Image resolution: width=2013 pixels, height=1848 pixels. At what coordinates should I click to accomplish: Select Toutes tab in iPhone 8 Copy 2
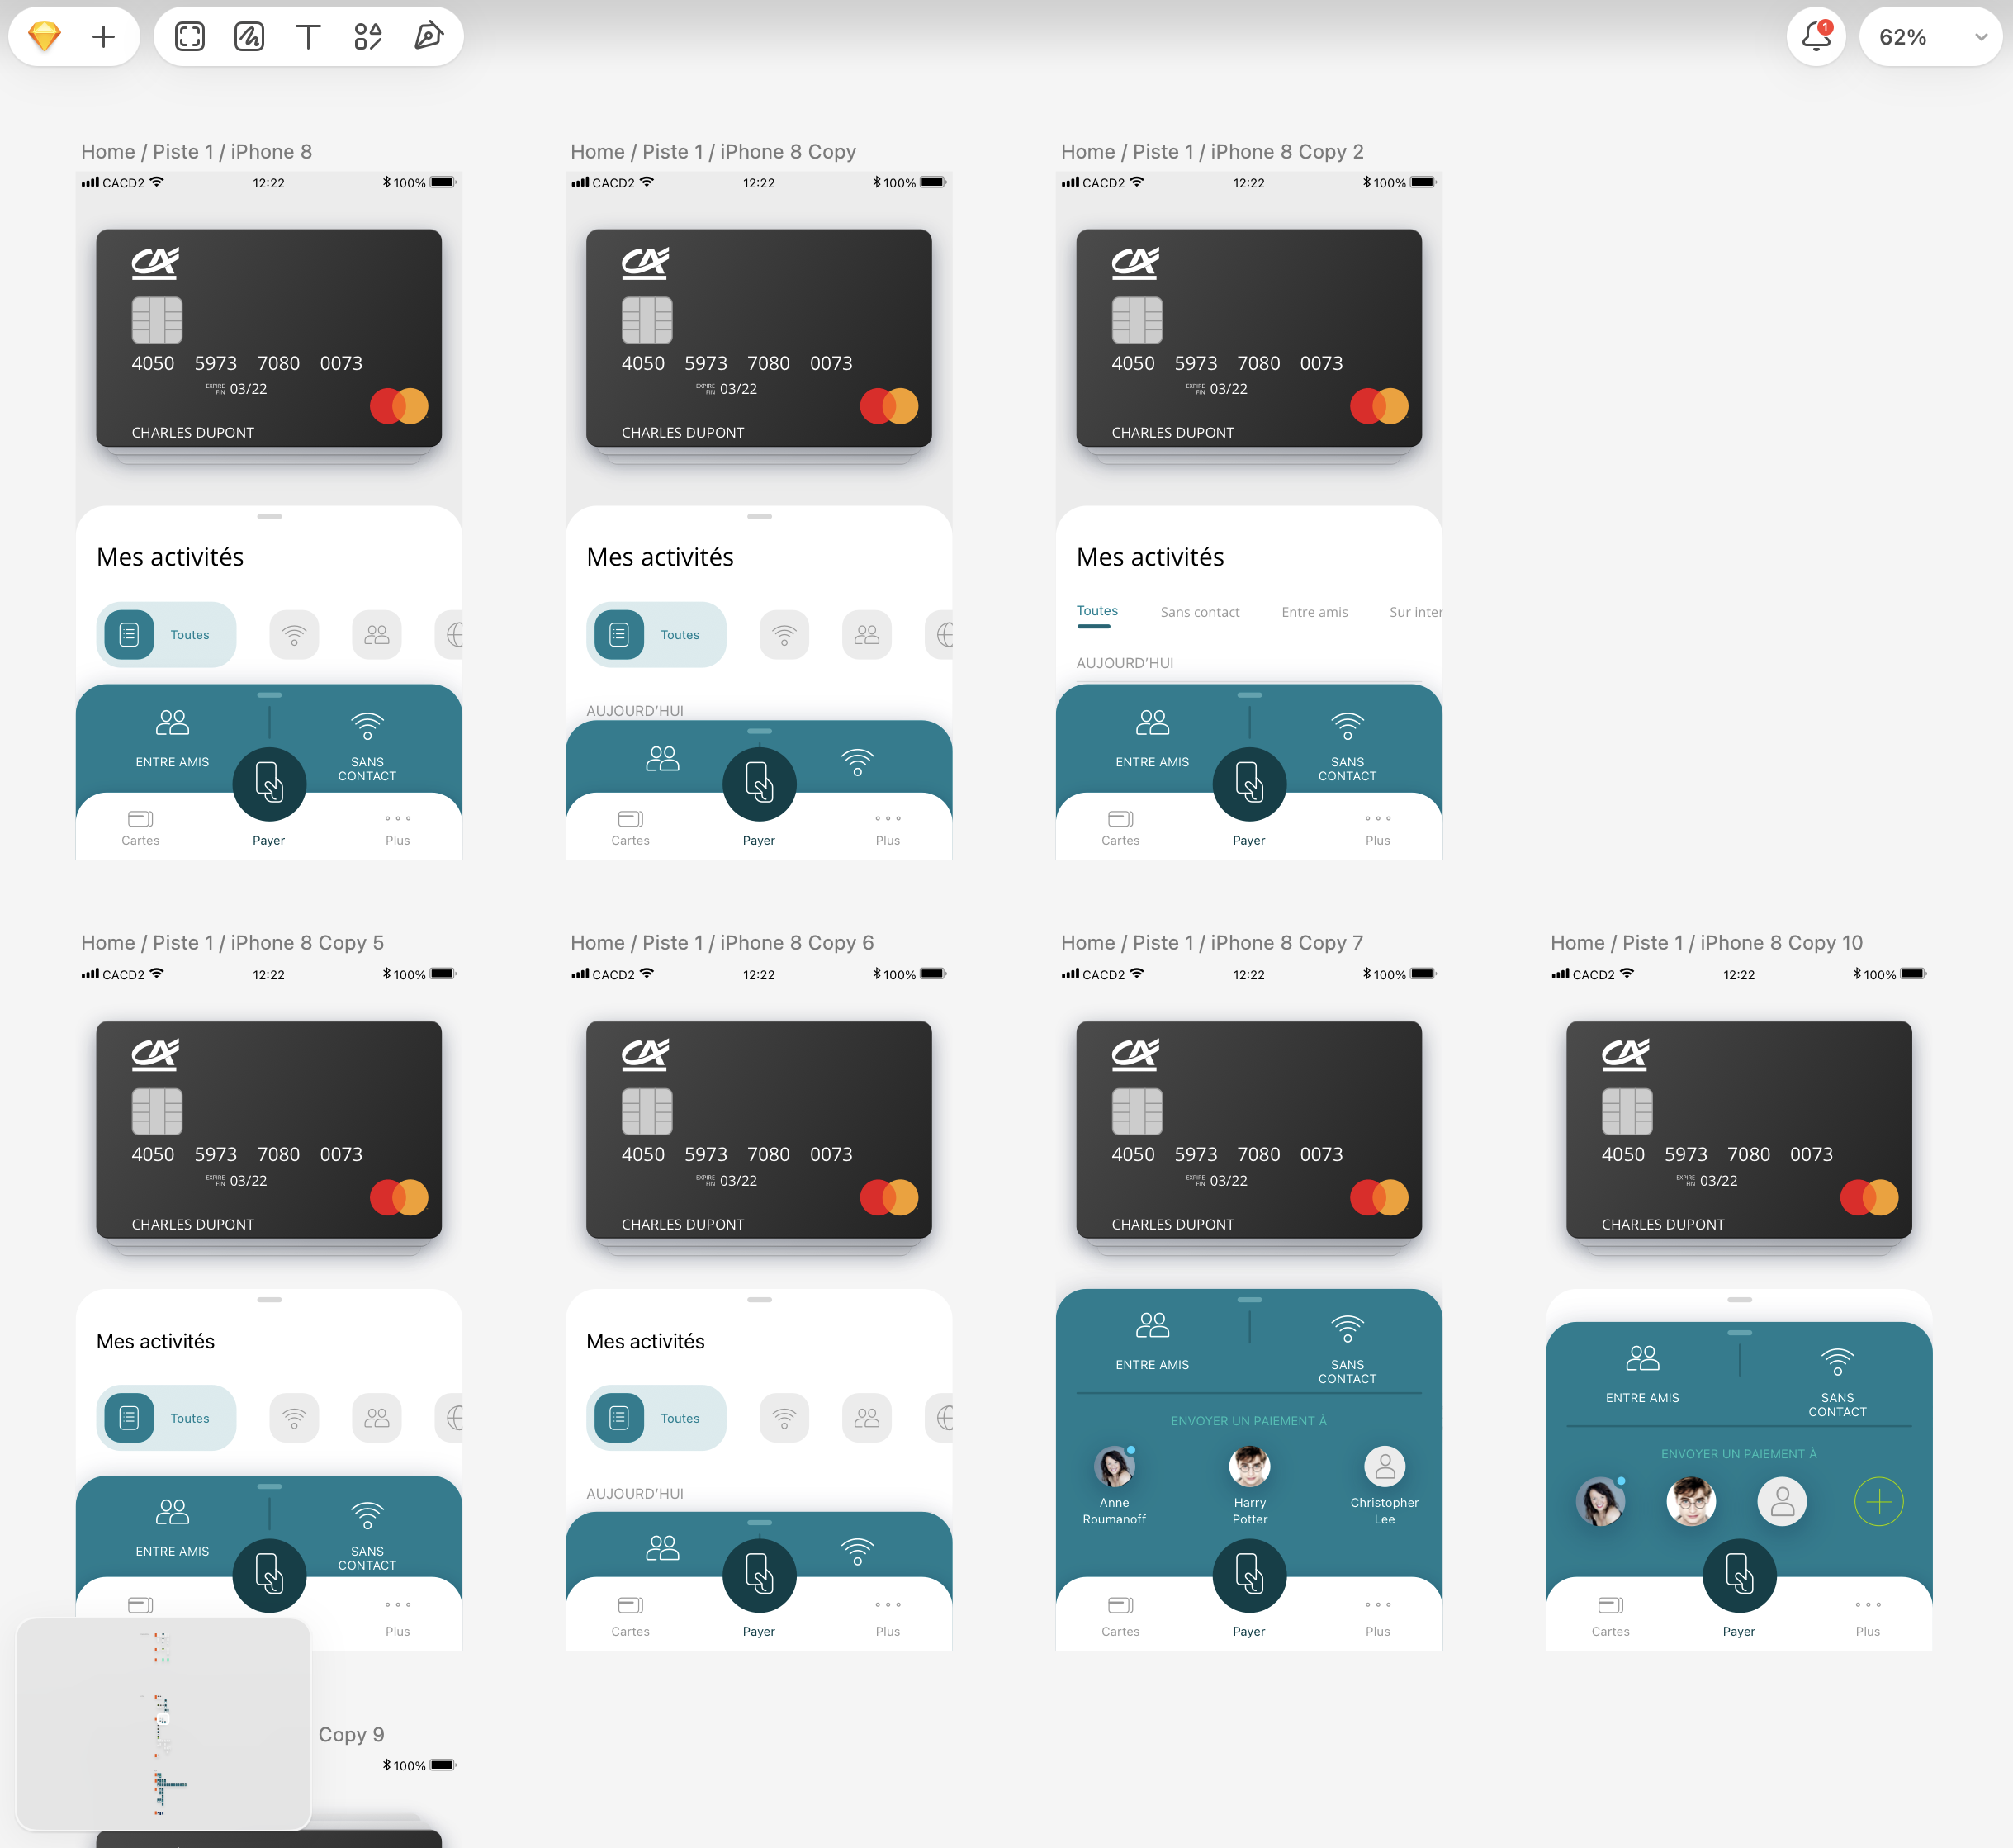coord(1097,611)
